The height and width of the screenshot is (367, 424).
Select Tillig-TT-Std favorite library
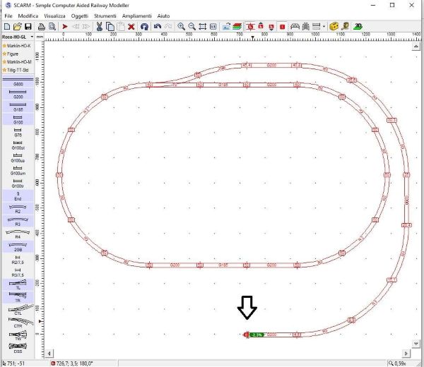[x=18, y=69]
